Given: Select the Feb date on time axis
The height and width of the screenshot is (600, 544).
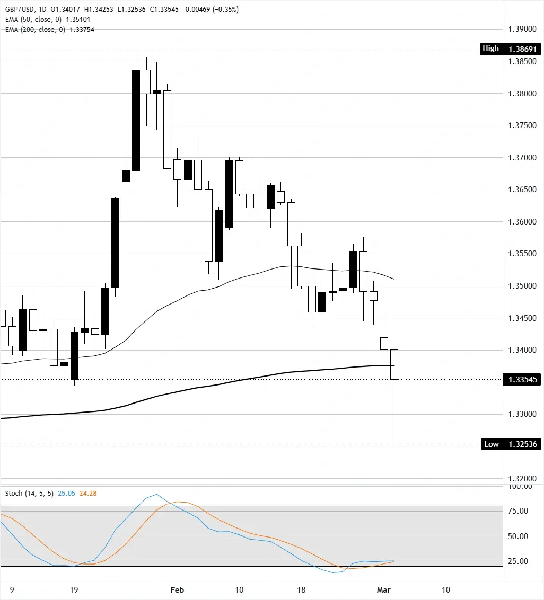Looking at the screenshot, I should click(178, 589).
